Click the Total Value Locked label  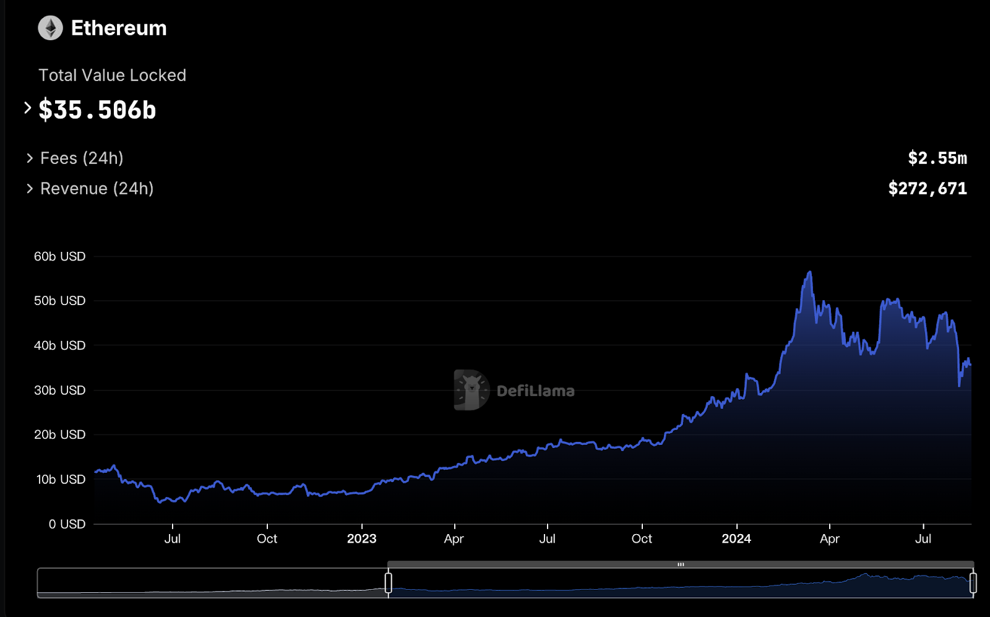tap(112, 75)
